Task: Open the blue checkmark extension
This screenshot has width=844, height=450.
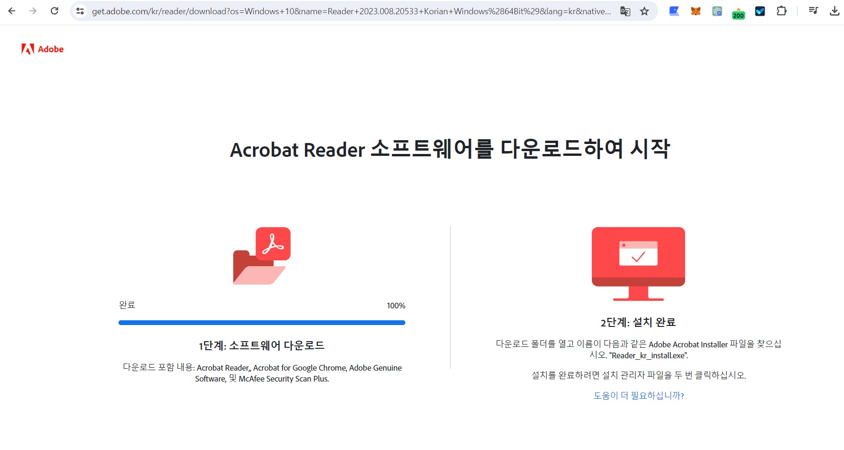Action: click(x=760, y=11)
